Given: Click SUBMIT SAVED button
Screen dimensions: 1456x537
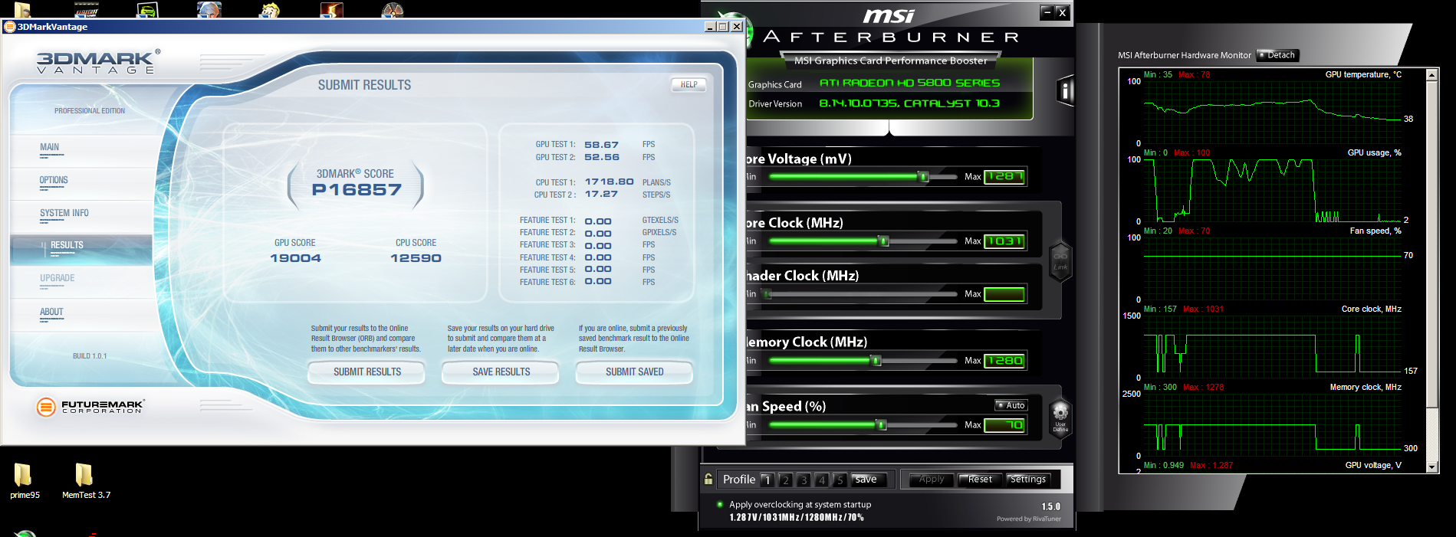Looking at the screenshot, I should point(634,372).
